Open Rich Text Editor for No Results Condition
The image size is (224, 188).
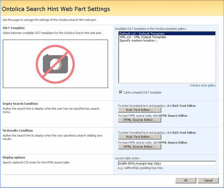pos(140,137)
